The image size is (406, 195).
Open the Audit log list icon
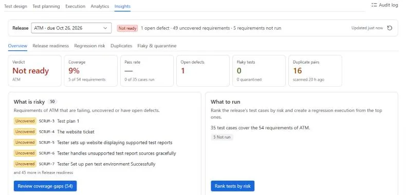374,5
